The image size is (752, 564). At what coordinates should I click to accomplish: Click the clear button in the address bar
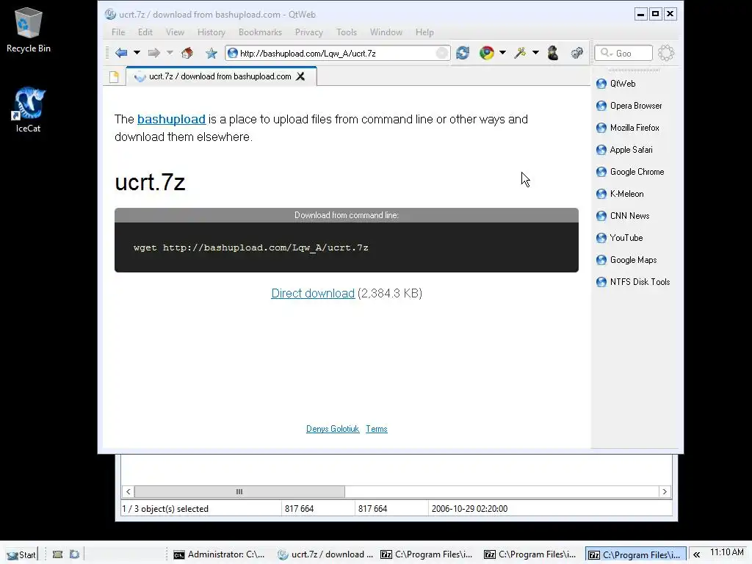[441, 53]
